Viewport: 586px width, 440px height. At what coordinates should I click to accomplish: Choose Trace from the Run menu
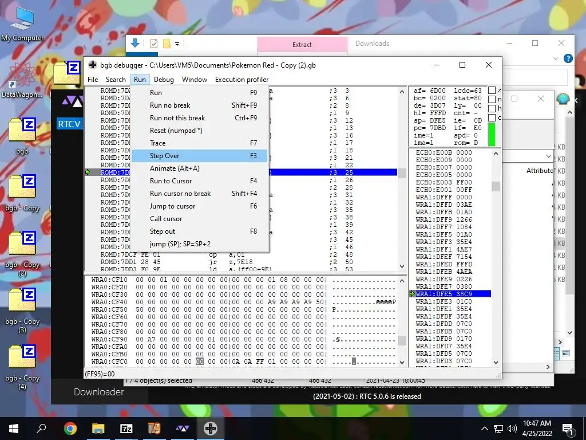200,143
